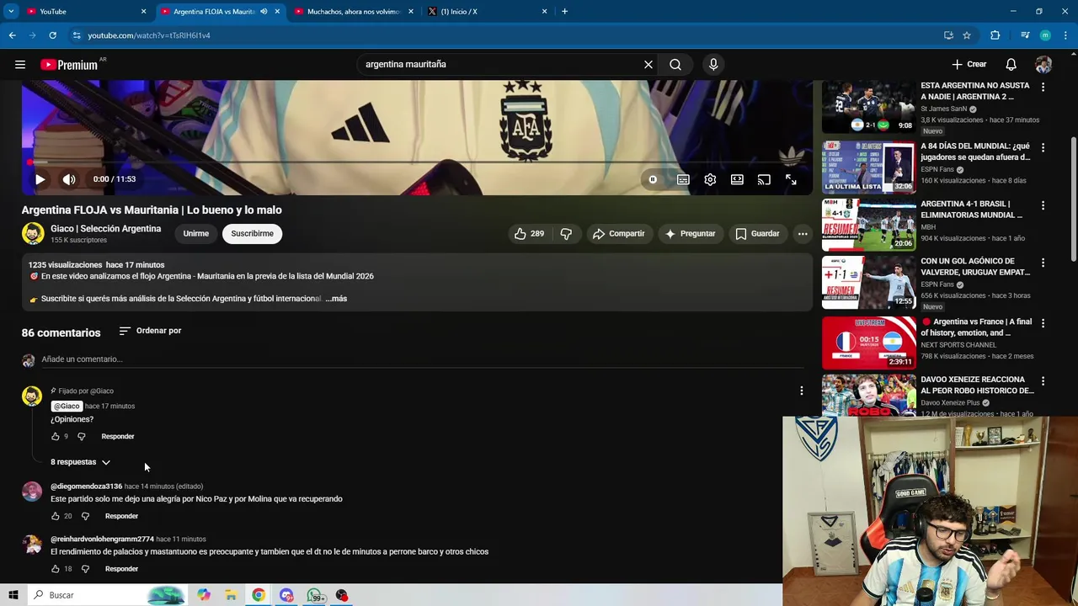The width and height of the screenshot is (1078, 606).
Task: Clear the search box text
Action: (x=648, y=64)
